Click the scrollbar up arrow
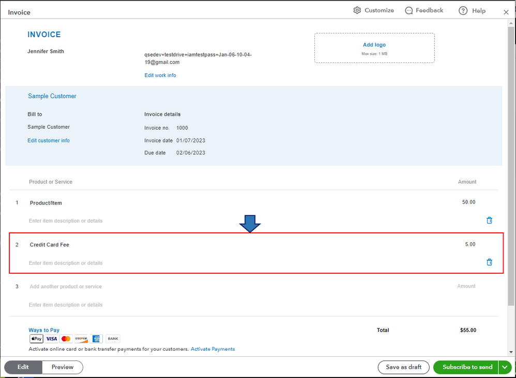 [x=511, y=23]
